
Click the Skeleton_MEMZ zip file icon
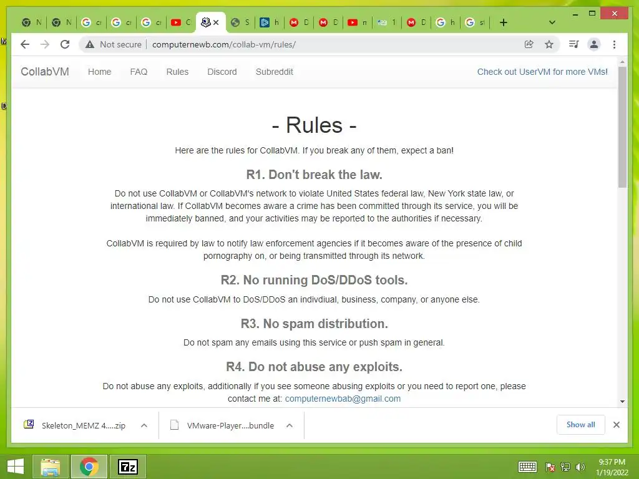[x=29, y=425]
